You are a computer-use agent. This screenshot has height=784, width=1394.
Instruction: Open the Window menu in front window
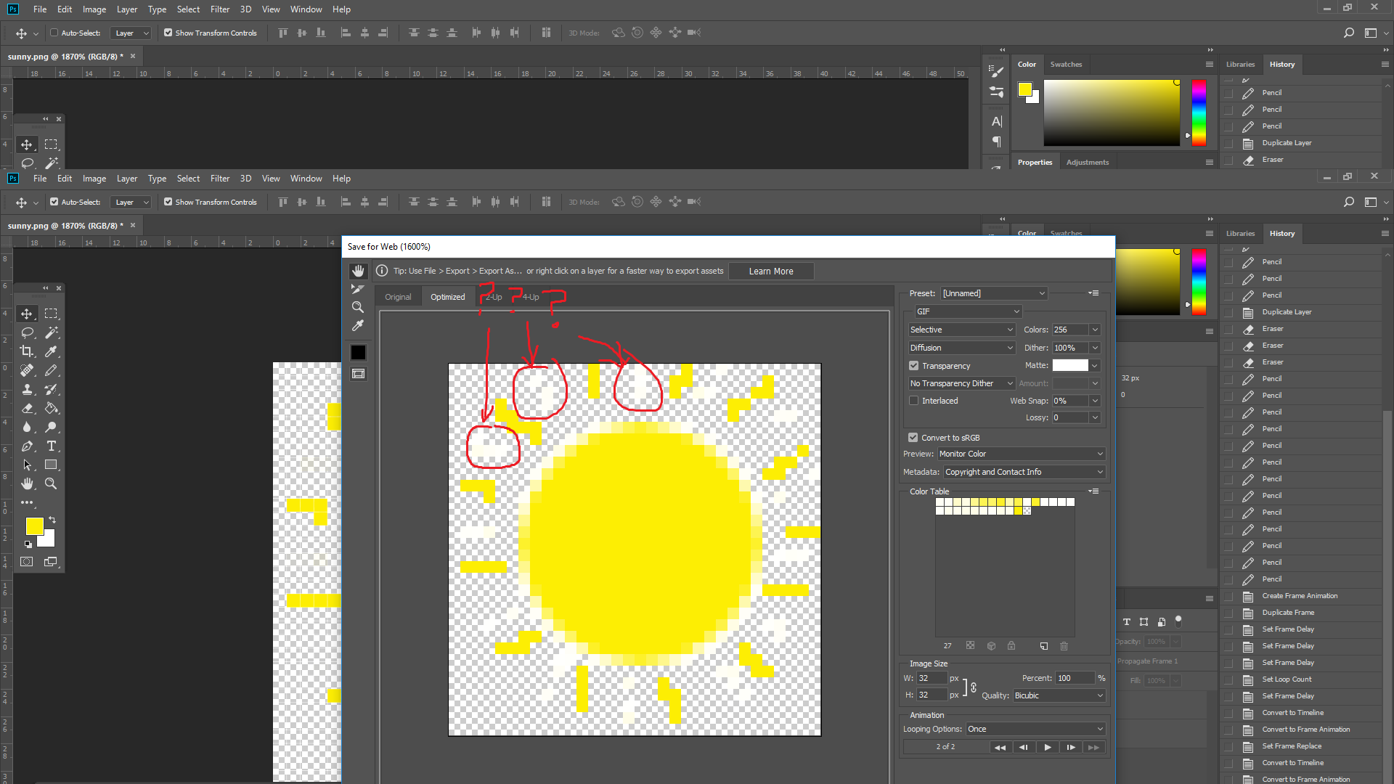click(x=306, y=179)
